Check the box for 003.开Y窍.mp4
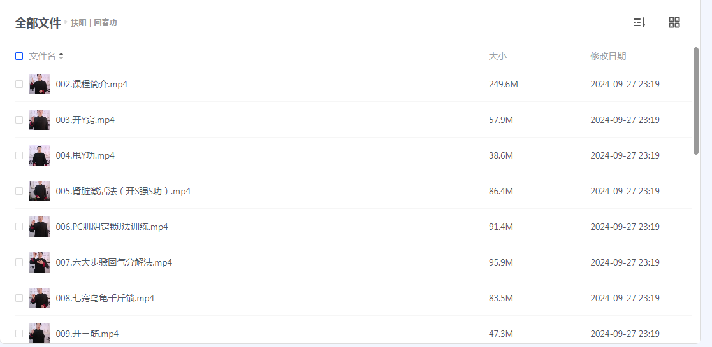The width and height of the screenshot is (712, 347). point(19,120)
